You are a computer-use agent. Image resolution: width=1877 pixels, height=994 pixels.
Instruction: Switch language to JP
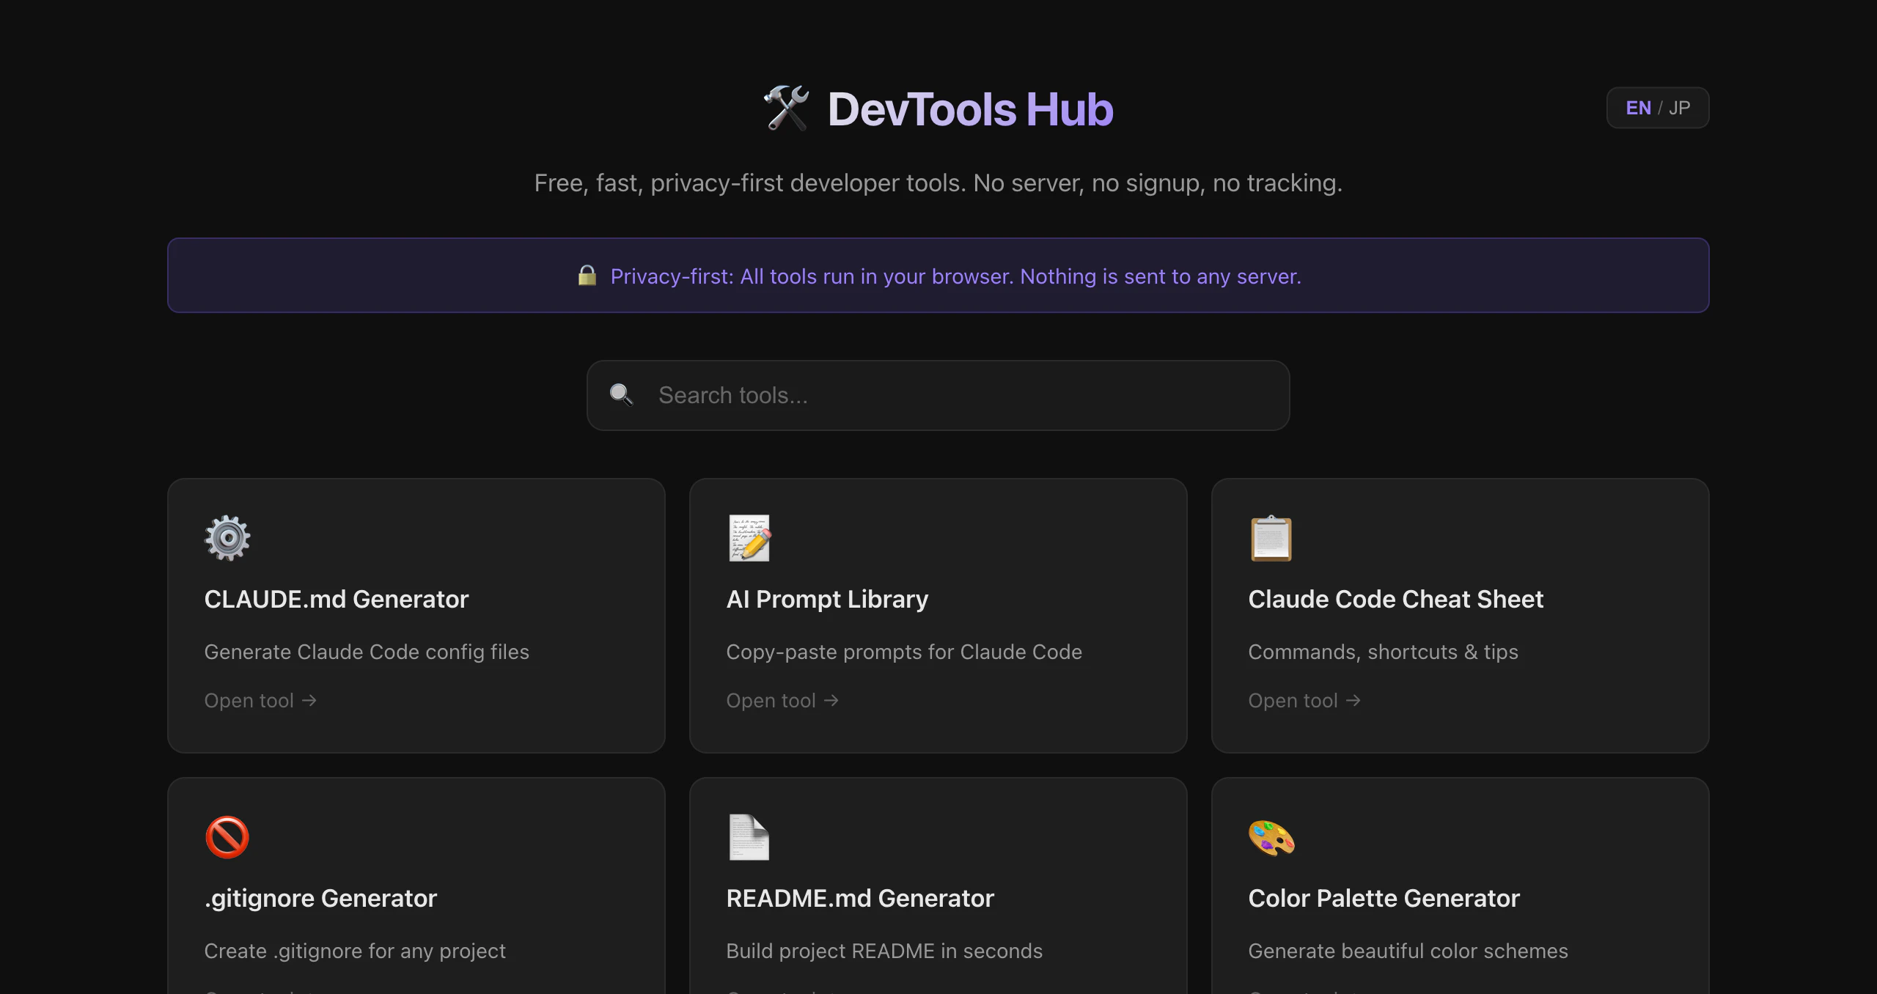coord(1680,108)
